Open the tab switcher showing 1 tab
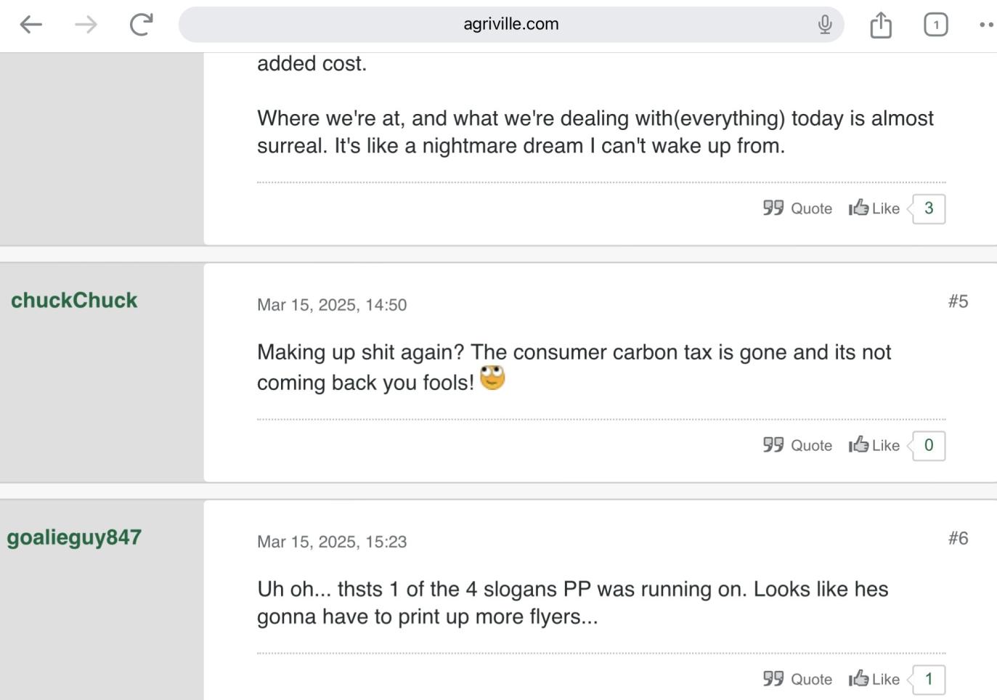This screenshot has height=700, width=997. pyautogui.click(x=935, y=25)
